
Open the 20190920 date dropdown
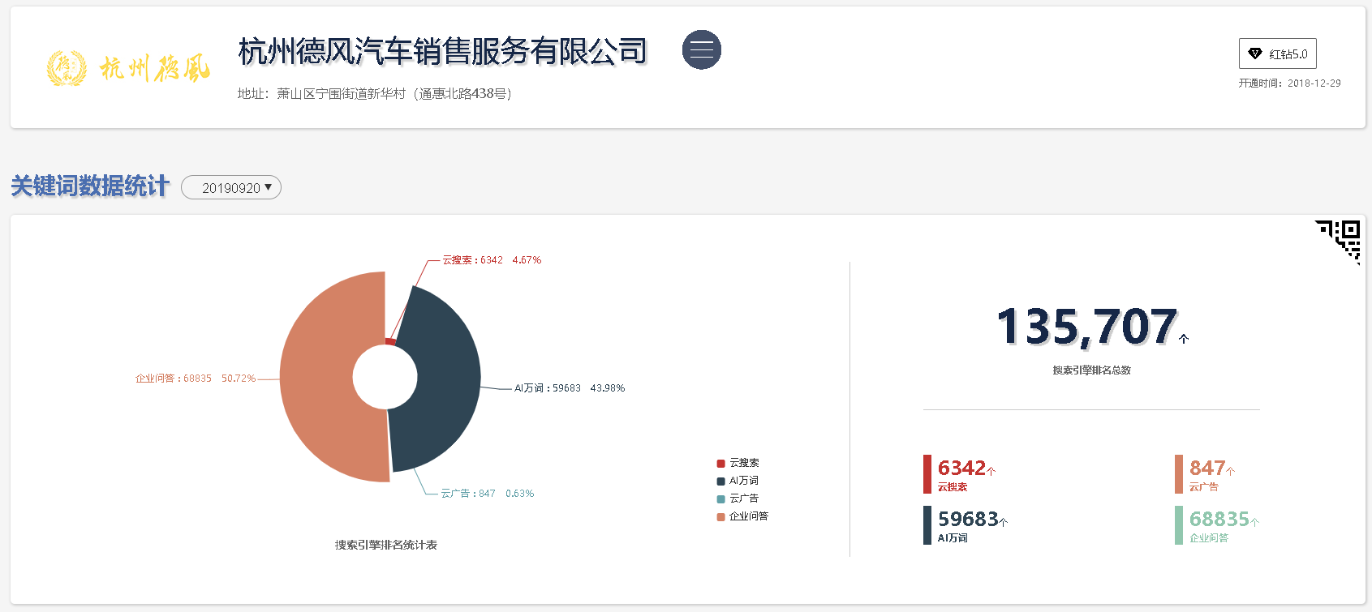coord(231,187)
